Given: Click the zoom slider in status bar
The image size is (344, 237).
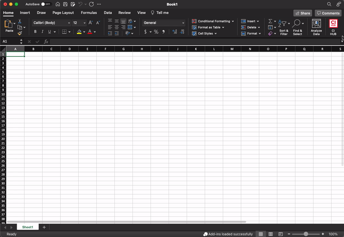Looking at the screenshot, I should coord(306,234).
